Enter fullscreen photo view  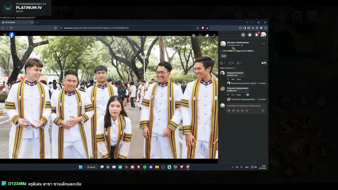[x=214, y=35]
